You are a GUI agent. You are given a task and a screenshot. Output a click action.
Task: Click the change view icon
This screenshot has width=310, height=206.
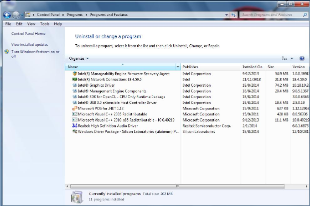[285, 58]
